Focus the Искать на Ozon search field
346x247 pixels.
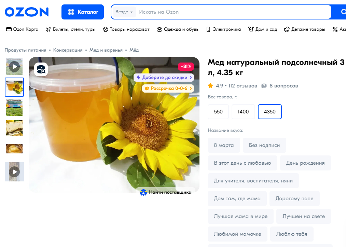click(x=232, y=12)
